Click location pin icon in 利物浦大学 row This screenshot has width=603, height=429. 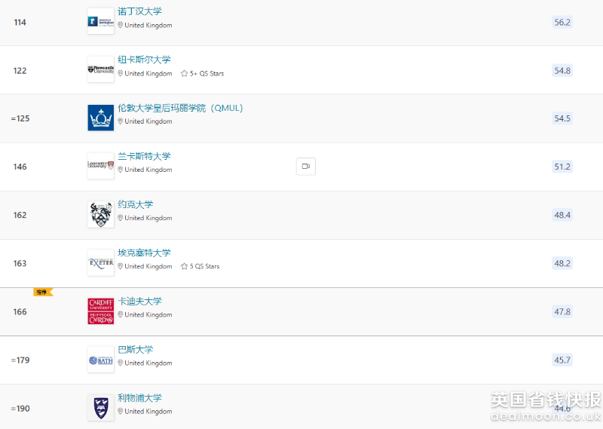pyautogui.click(x=121, y=412)
